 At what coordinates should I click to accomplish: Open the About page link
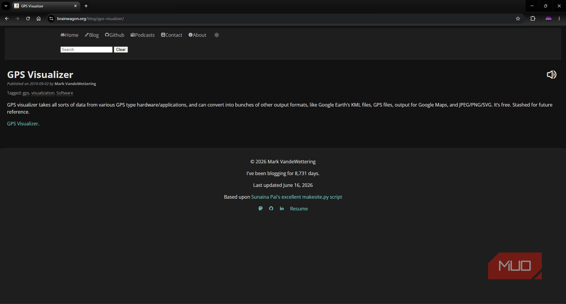pyautogui.click(x=197, y=35)
